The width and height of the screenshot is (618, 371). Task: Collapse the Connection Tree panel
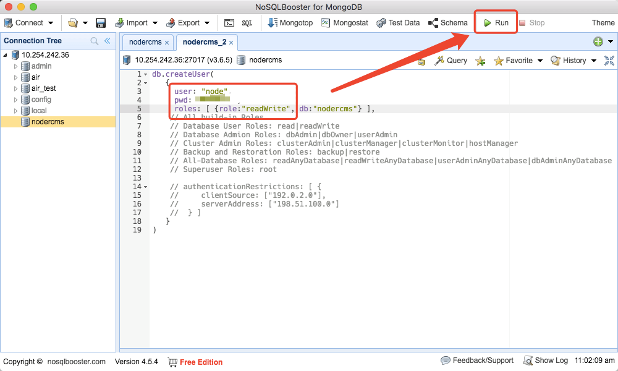coord(107,41)
